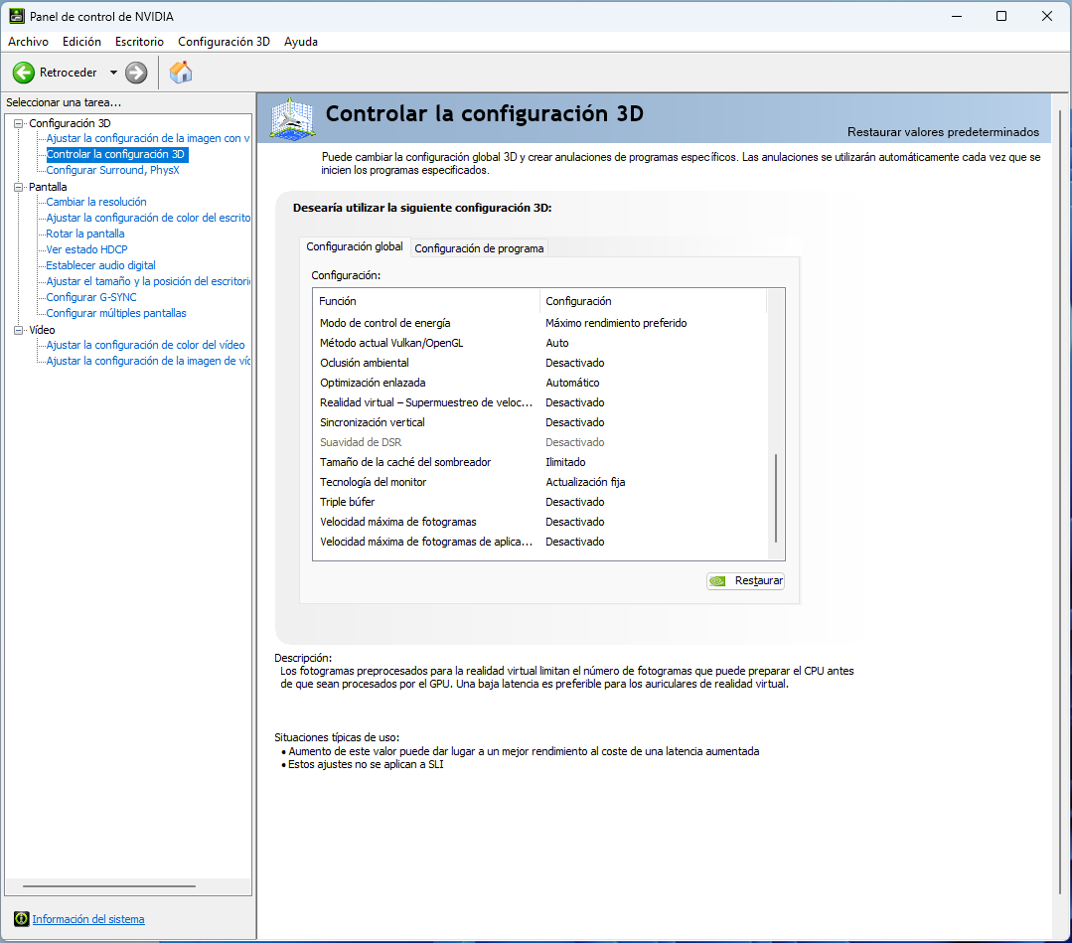Click the system information icon at bottom left

click(21, 919)
